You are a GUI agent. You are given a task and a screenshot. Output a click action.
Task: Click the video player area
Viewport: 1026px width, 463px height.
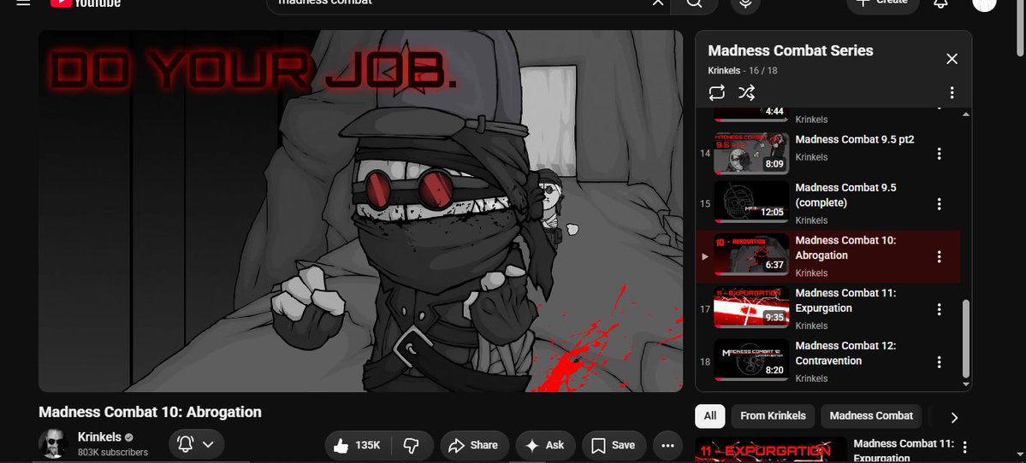[x=360, y=211]
